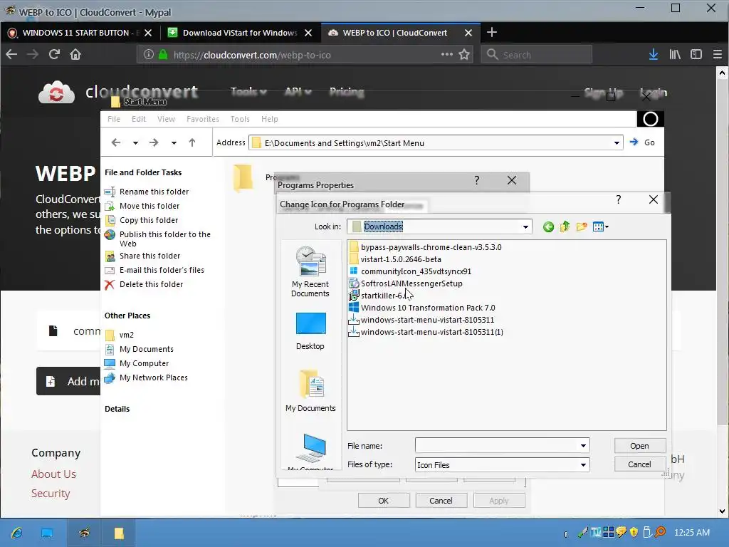The image size is (729, 547).
Task: Open browser hamburger menu
Action: point(718,54)
